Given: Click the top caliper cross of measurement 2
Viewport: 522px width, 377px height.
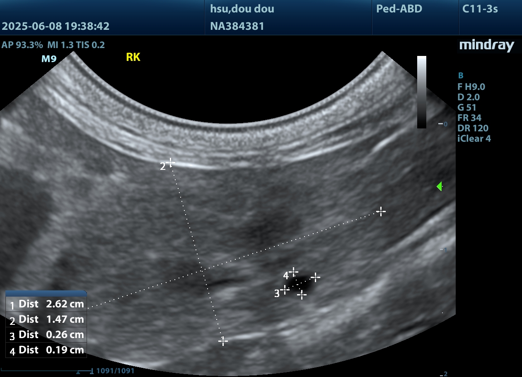Looking at the screenshot, I should [170, 162].
